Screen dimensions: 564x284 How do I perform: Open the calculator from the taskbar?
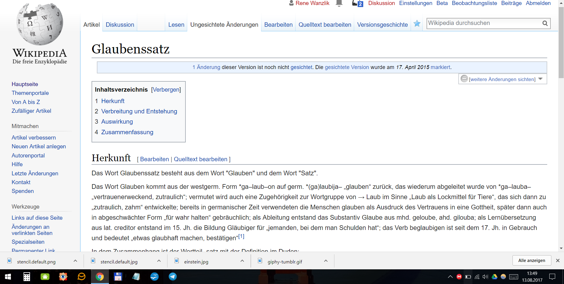click(27, 277)
